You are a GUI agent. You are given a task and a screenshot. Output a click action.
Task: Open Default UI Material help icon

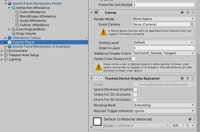[190, 119]
